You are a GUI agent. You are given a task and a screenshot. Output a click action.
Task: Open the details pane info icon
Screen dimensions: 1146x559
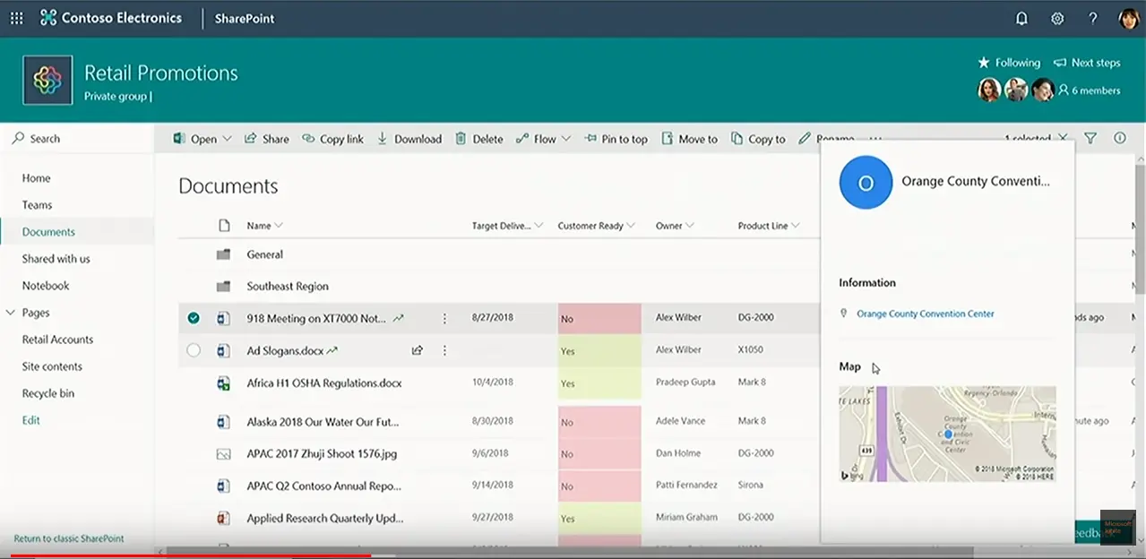tap(1119, 138)
